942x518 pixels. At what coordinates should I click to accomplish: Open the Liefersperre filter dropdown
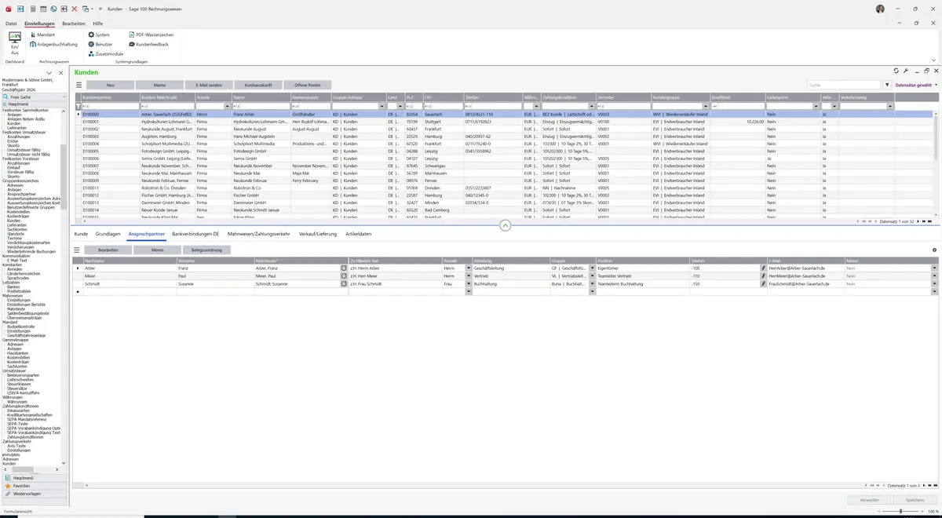pos(816,106)
